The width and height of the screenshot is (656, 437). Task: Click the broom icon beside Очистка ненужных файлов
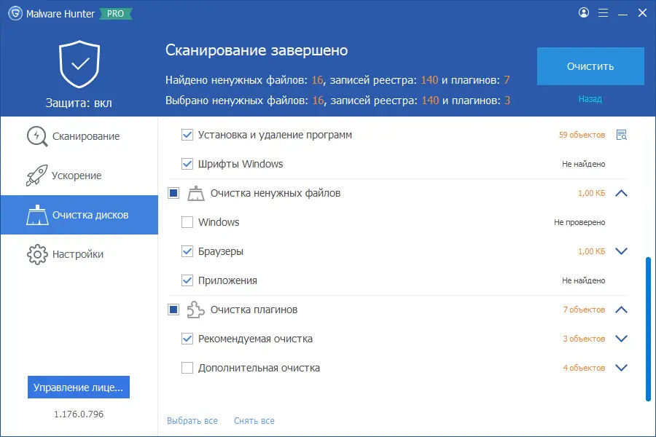point(195,193)
